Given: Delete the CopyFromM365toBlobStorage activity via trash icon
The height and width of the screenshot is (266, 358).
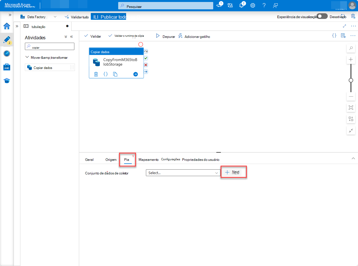Looking at the screenshot, I should pyautogui.click(x=96, y=74).
